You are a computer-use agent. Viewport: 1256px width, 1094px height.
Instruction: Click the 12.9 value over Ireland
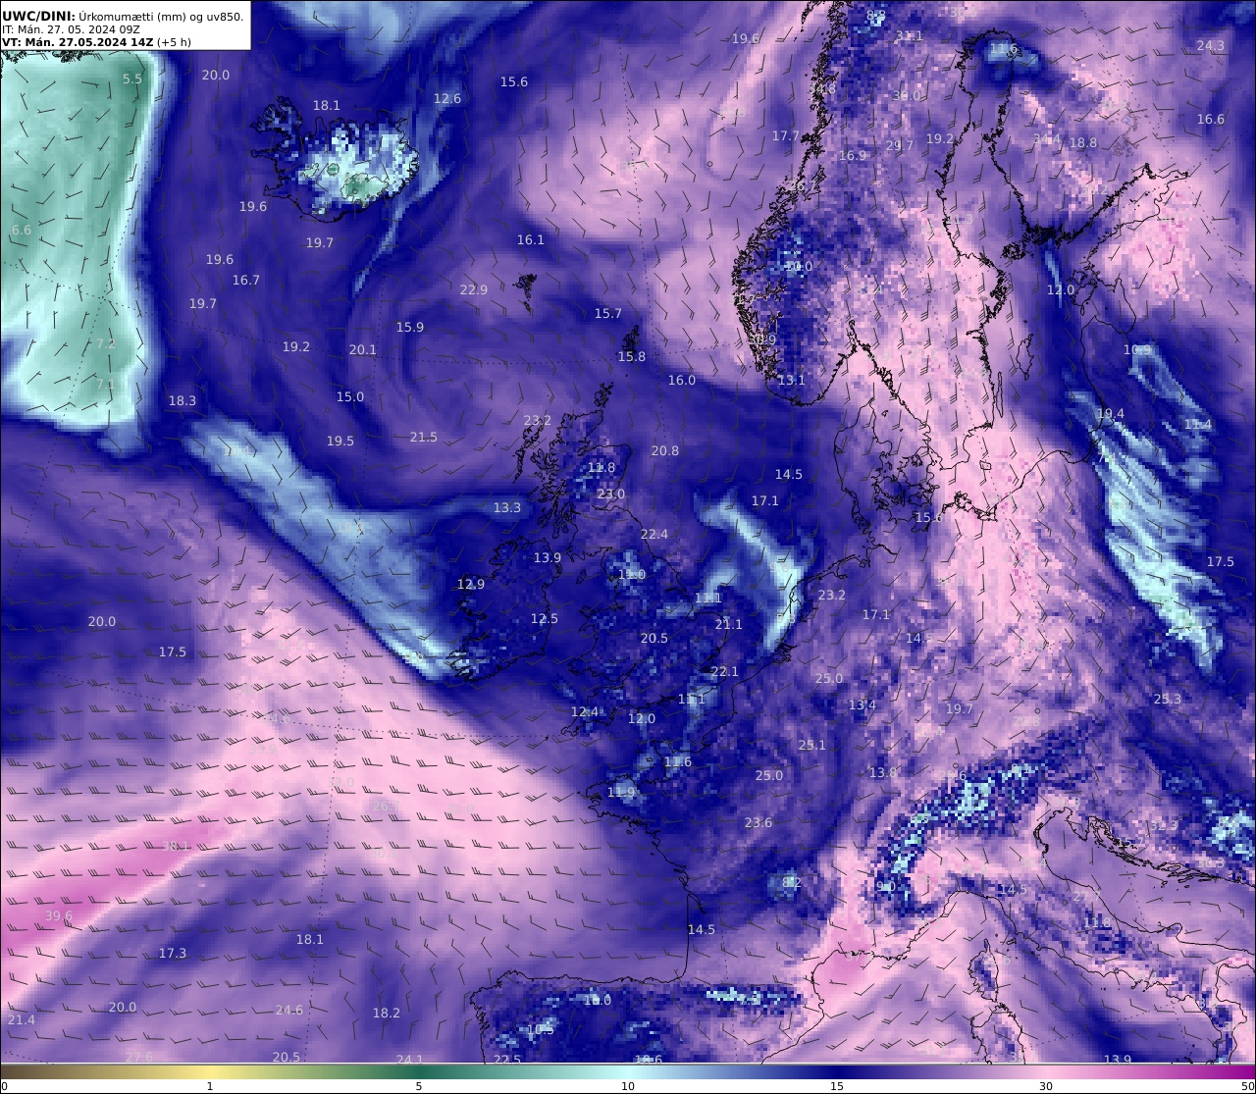[x=471, y=584]
